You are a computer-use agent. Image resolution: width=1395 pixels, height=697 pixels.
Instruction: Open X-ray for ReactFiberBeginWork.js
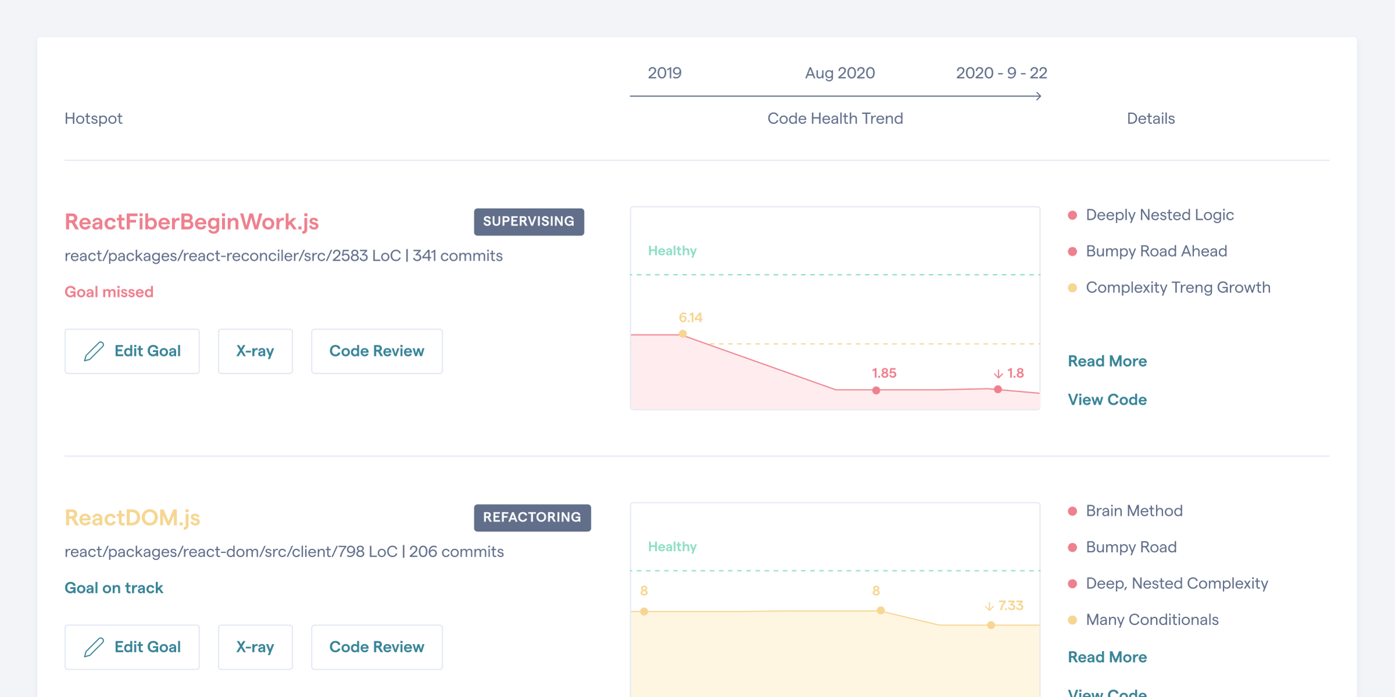pos(255,351)
